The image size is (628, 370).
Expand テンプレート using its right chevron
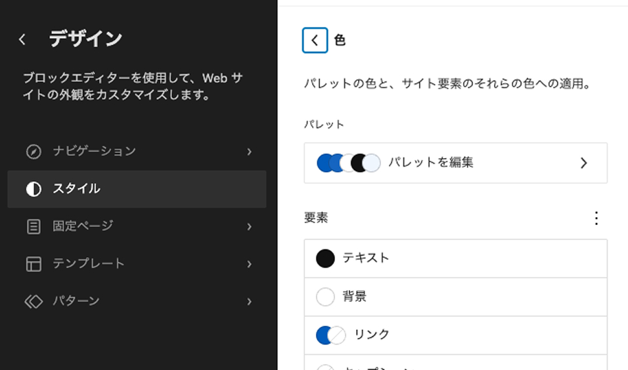[x=249, y=264]
